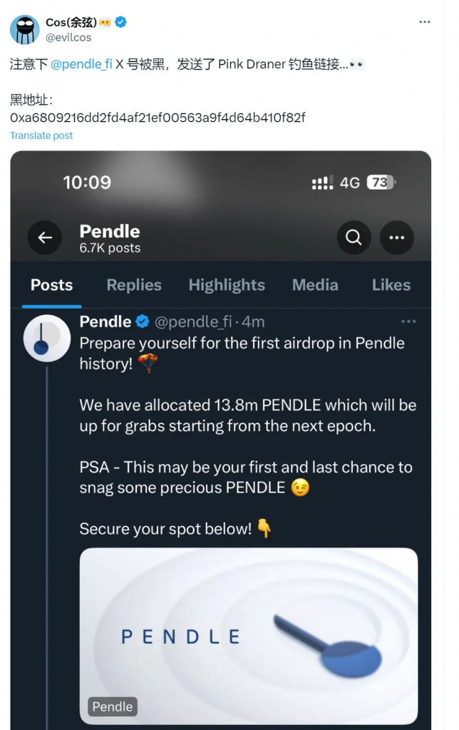Click the blue verified badge beside Cos
This screenshot has width=459, height=730.
121,23
